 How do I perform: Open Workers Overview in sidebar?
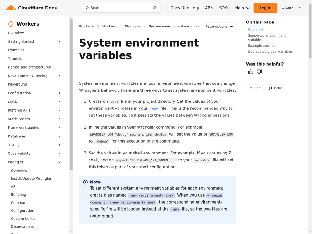pyautogui.click(x=16, y=33)
